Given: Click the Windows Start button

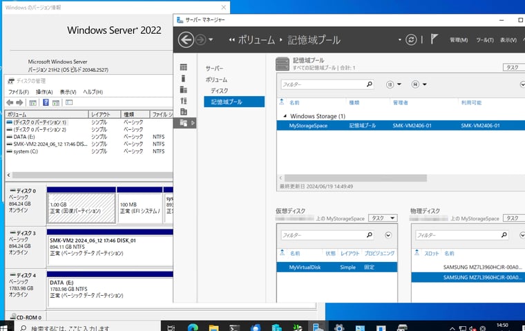Looking at the screenshot, I should pyautogui.click(x=4, y=327).
